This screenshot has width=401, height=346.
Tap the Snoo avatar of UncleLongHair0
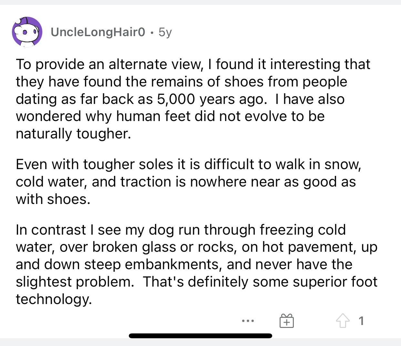(x=27, y=32)
